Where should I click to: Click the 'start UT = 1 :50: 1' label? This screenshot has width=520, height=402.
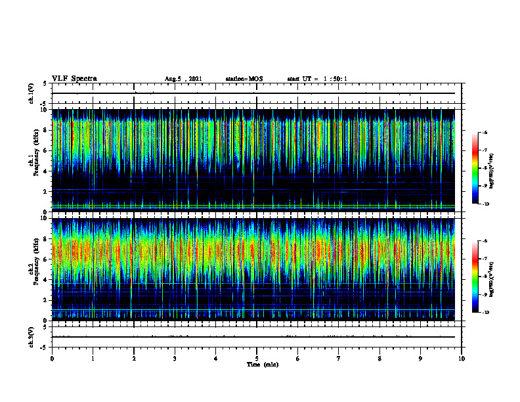pyautogui.click(x=317, y=79)
